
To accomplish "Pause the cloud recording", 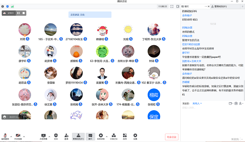I will tap(18, 13).
